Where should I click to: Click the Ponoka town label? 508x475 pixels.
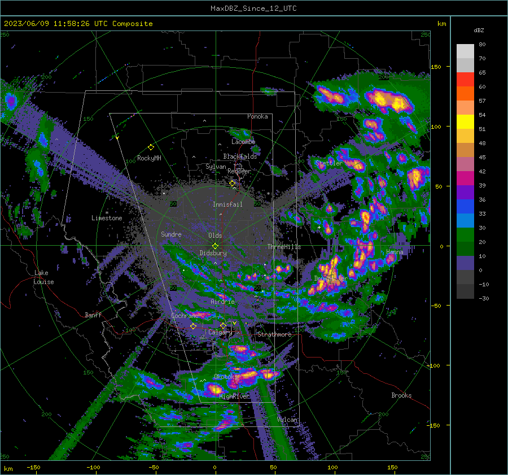point(257,116)
